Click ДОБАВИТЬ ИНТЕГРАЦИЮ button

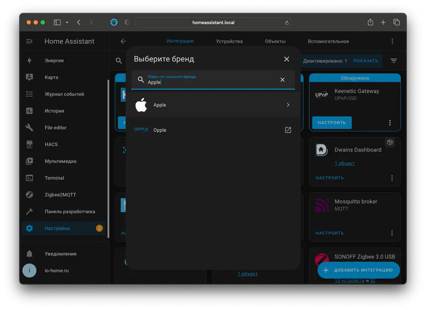coord(359,270)
